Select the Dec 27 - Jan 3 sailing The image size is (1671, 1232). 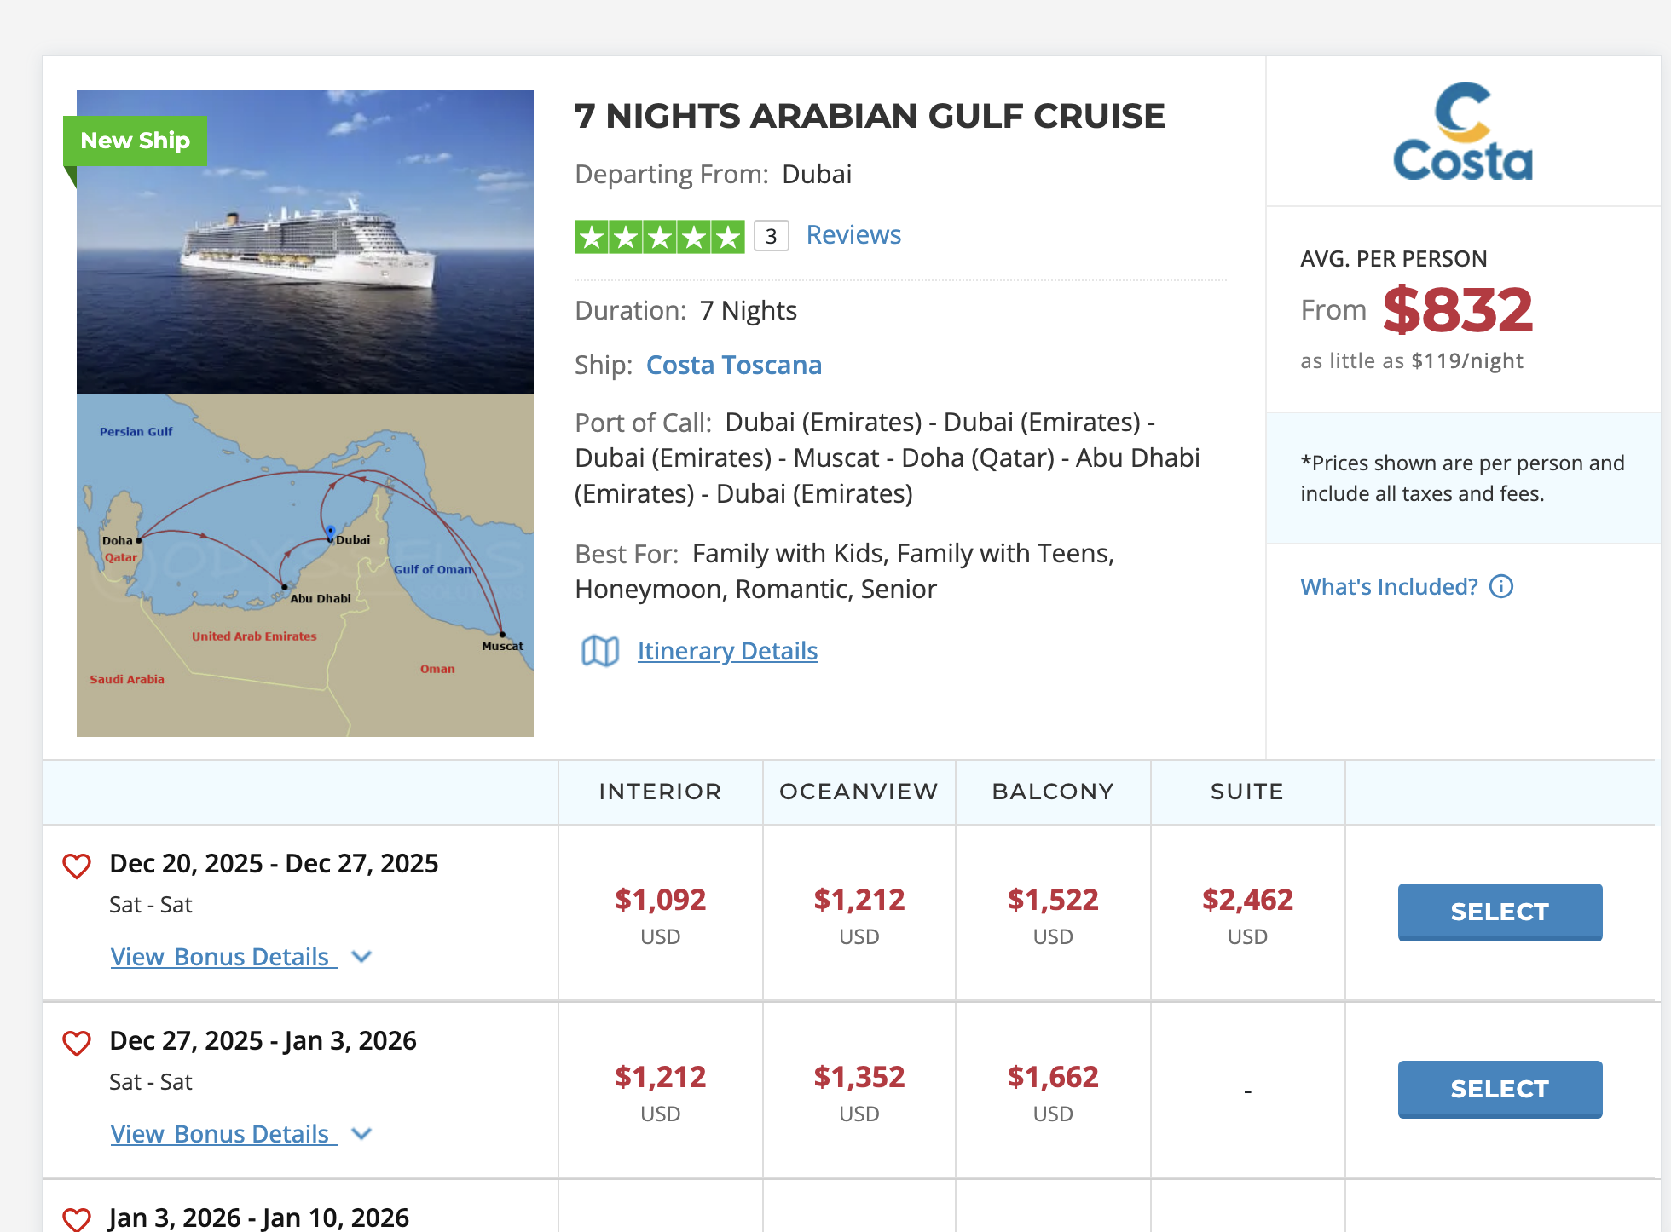(x=1500, y=1089)
